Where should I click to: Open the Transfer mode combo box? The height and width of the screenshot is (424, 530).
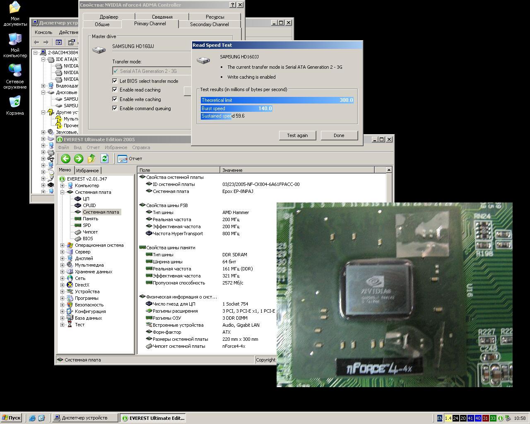click(x=152, y=71)
